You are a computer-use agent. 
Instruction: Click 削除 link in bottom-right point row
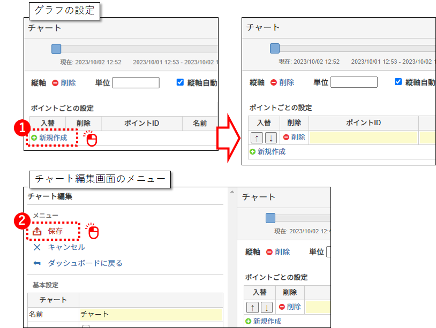point(294,307)
